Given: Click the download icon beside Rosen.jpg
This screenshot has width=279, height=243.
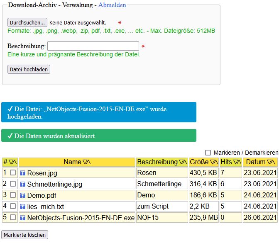Looking at the screenshot, I should [23, 173].
